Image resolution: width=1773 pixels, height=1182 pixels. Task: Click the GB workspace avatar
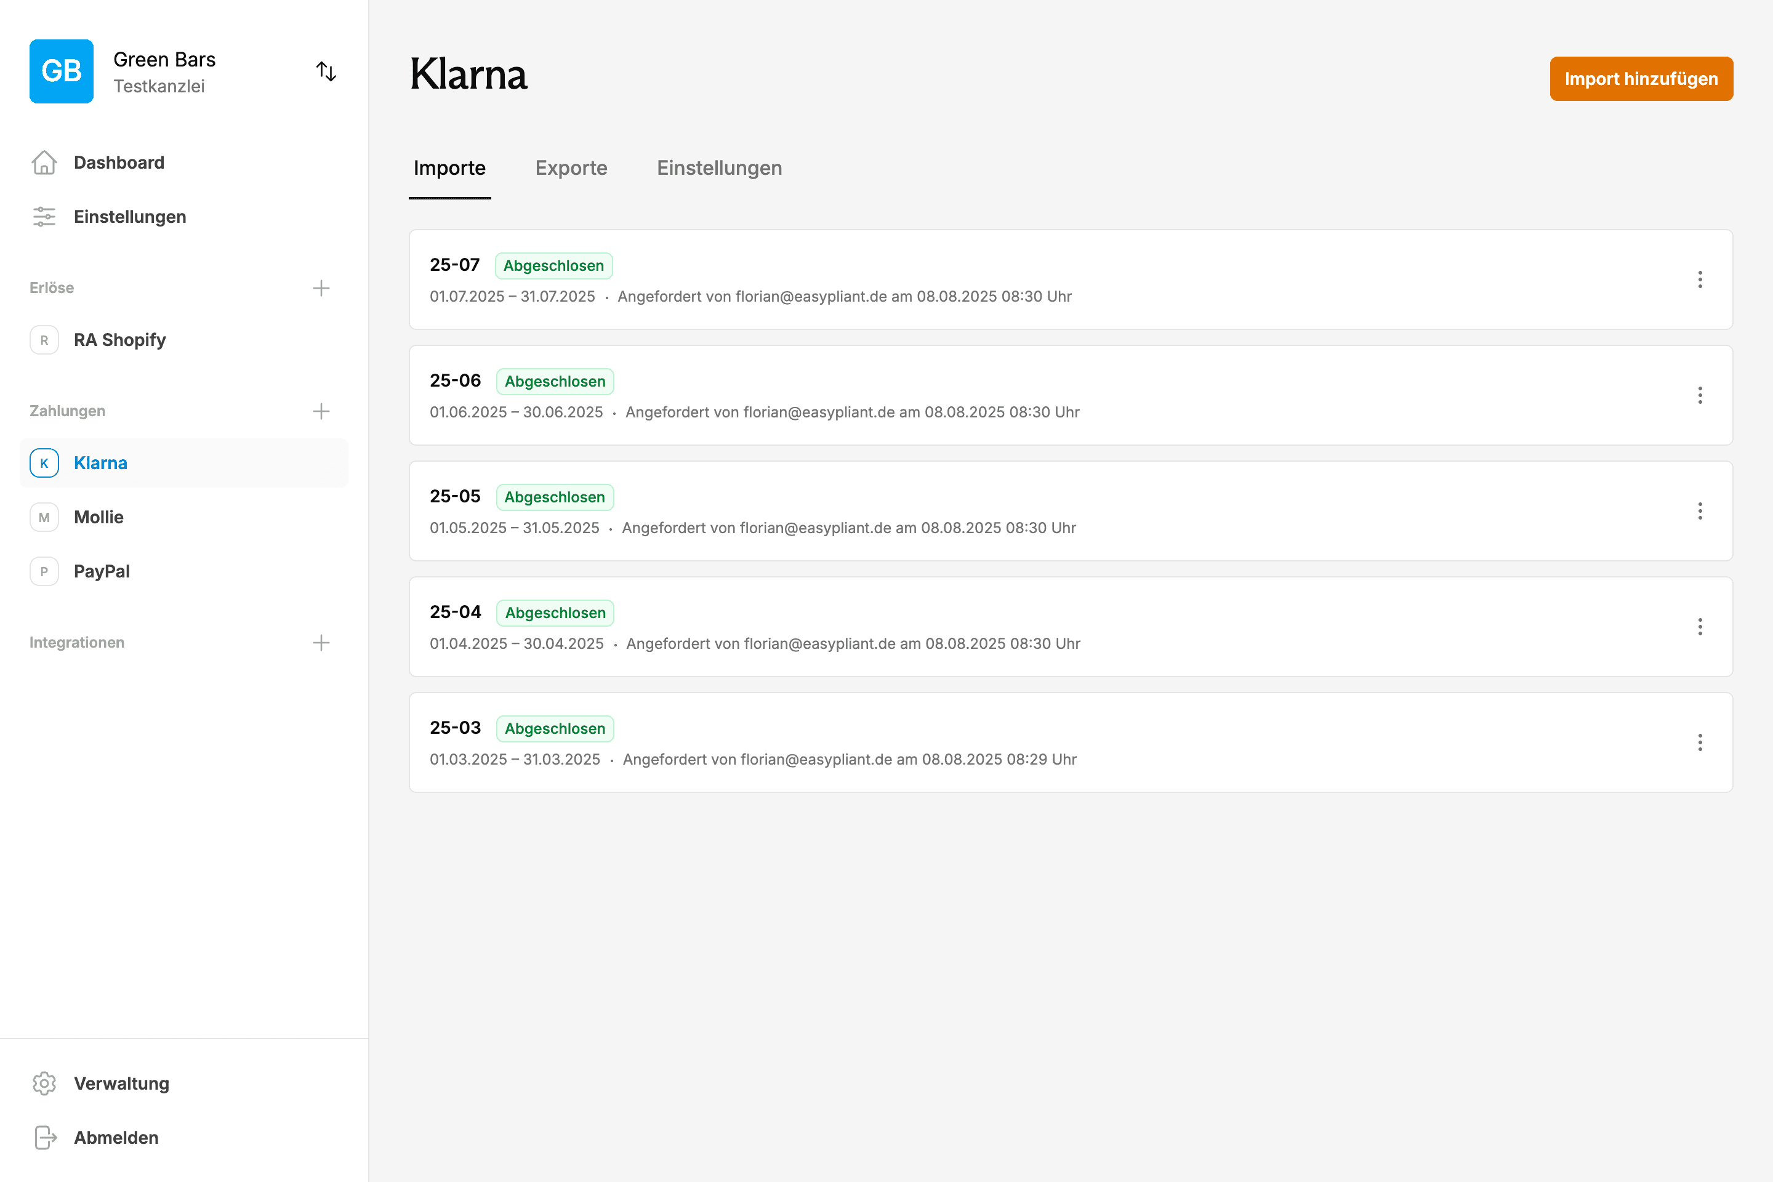tap(61, 71)
